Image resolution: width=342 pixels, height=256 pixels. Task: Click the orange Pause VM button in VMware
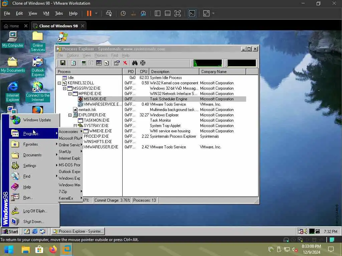[89, 13]
